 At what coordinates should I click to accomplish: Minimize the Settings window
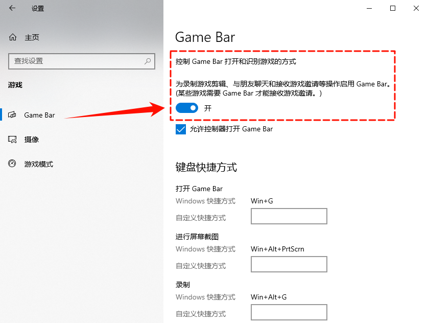click(369, 8)
